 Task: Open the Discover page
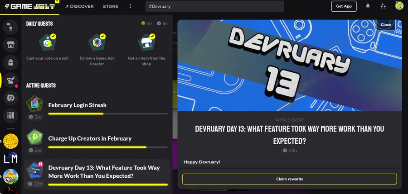click(x=80, y=6)
